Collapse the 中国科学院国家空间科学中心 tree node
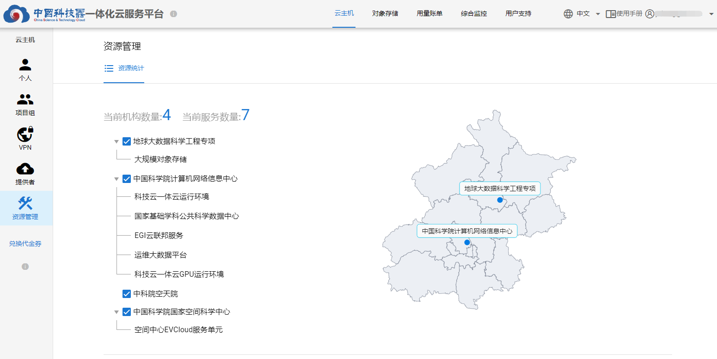Image resolution: width=717 pixels, height=359 pixels. pyautogui.click(x=116, y=312)
